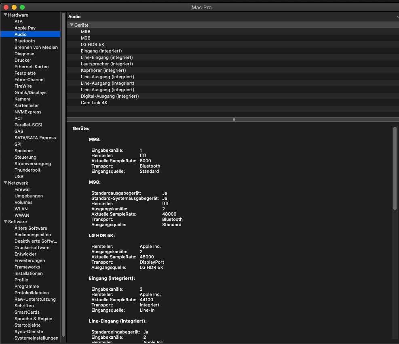Screen dimensions: 399x344
Task: Click the Audio column header
Action: click(74, 17)
